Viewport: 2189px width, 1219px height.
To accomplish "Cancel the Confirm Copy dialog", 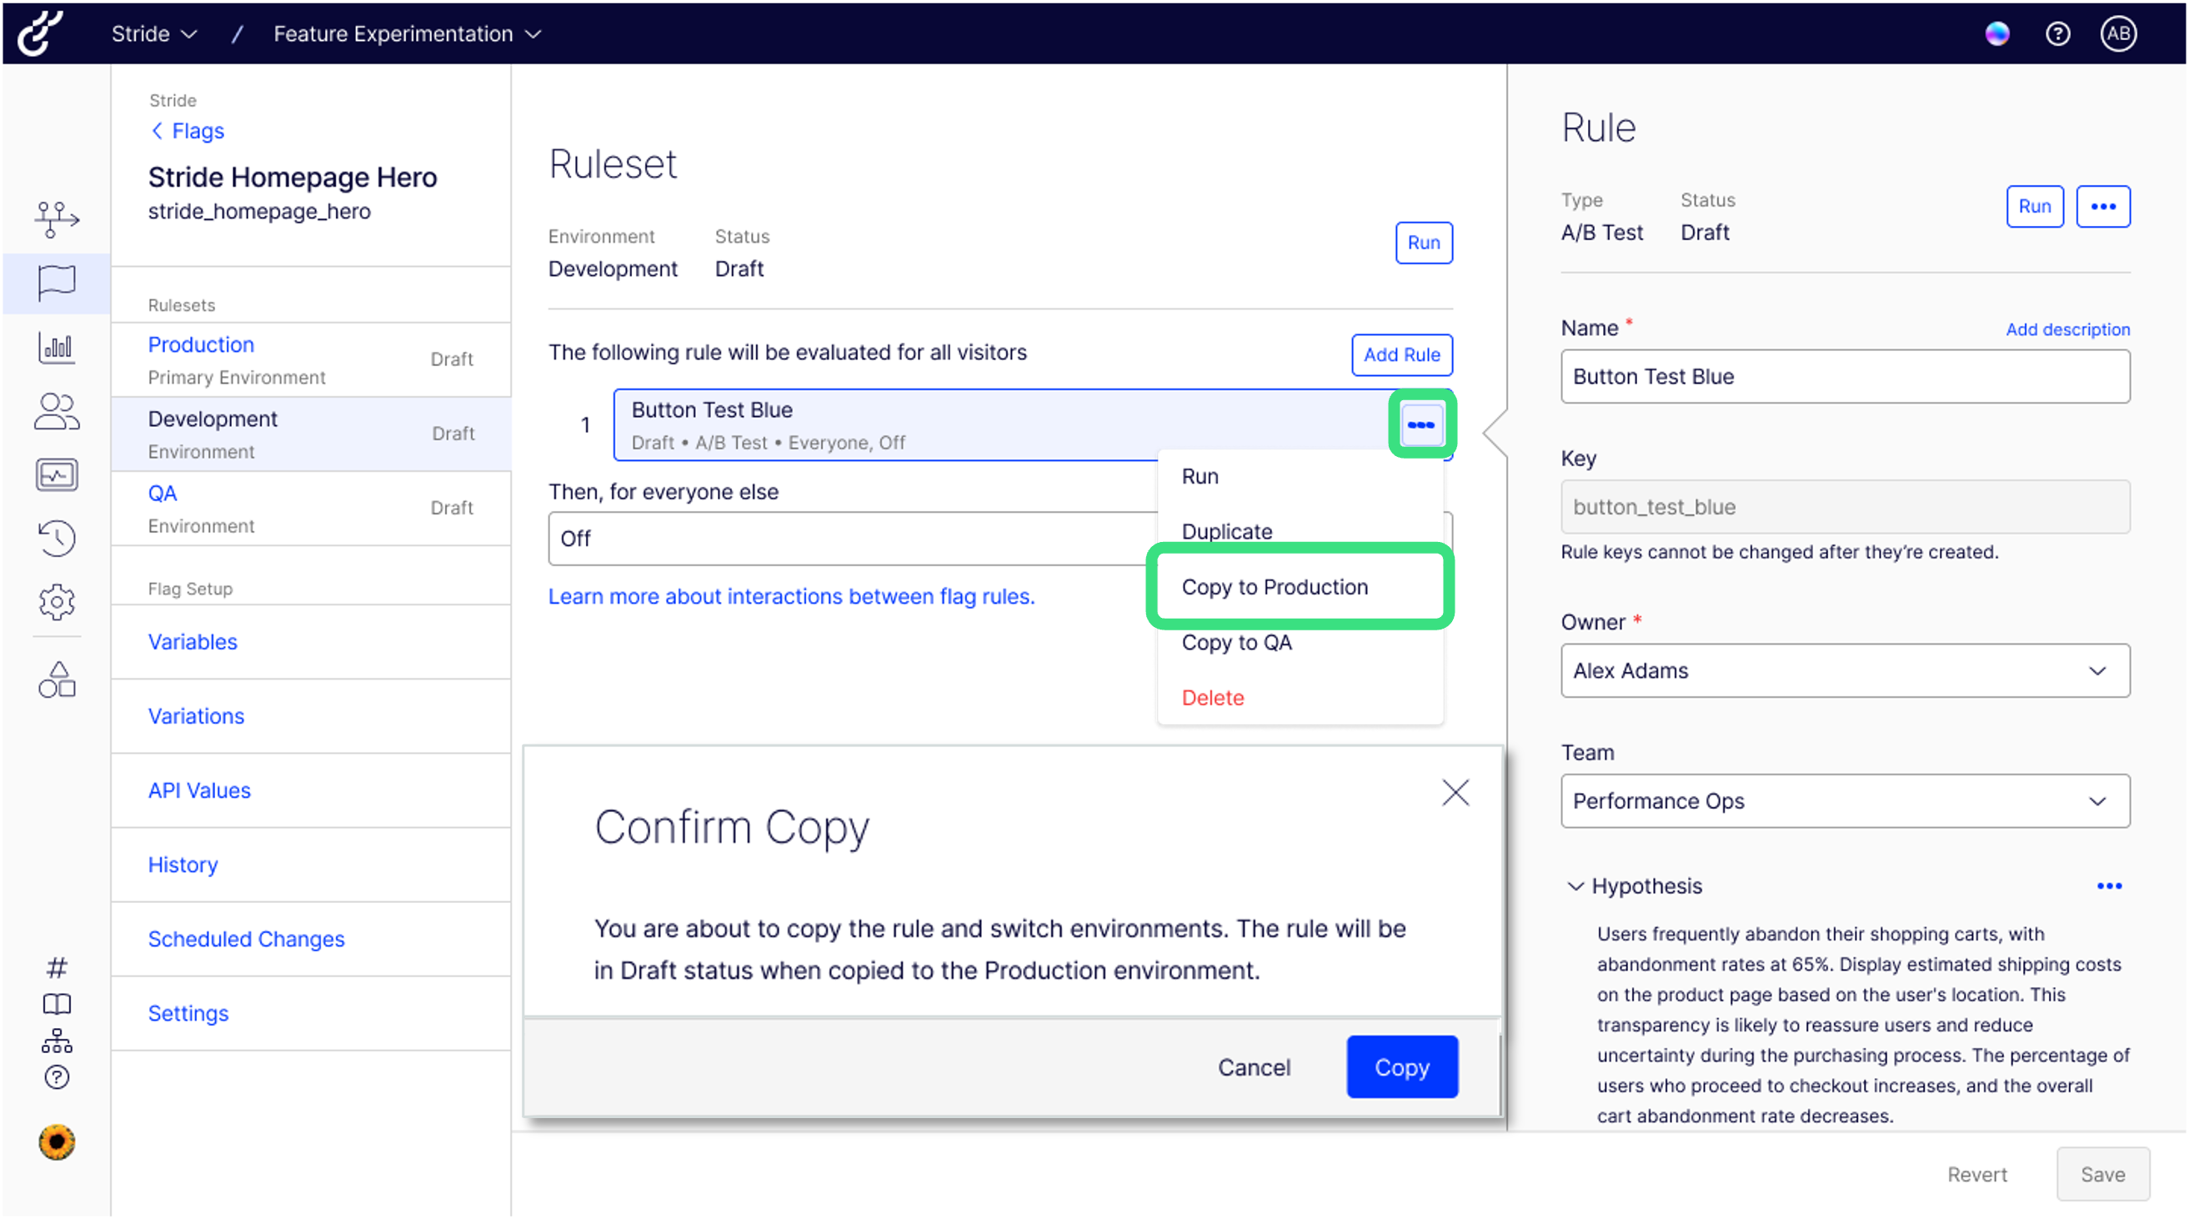I will pos(1254,1067).
